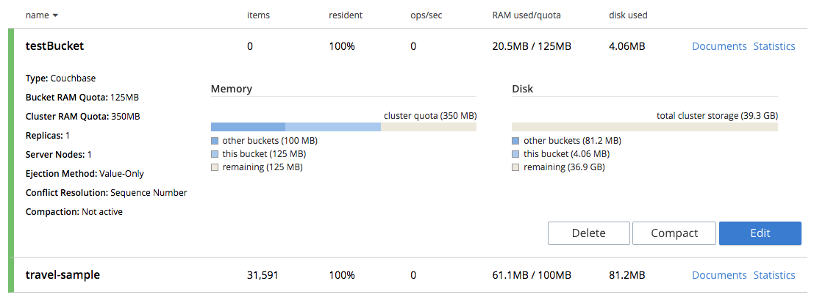Click Disk legend swatch for remaining (36.9 GB)
The width and height of the screenshot is (814, 303).
[515, 167]
